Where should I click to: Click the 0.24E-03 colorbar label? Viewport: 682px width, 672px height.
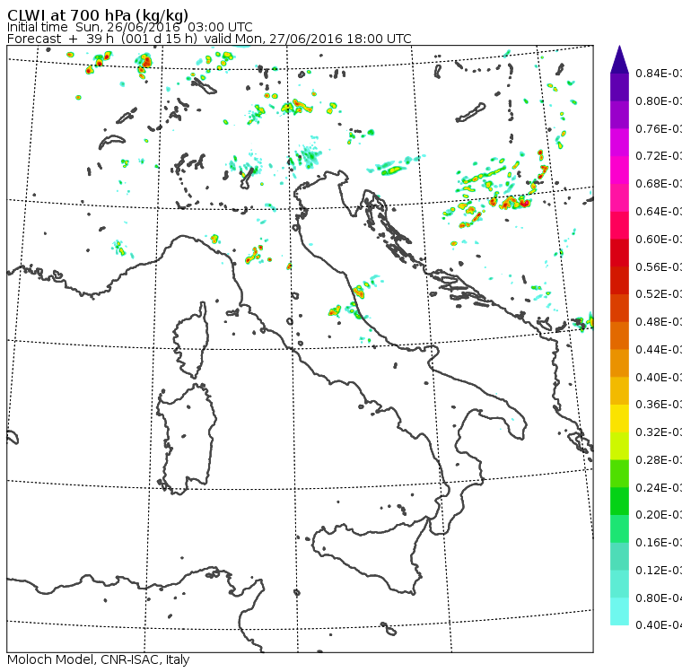tap(659, 487)
